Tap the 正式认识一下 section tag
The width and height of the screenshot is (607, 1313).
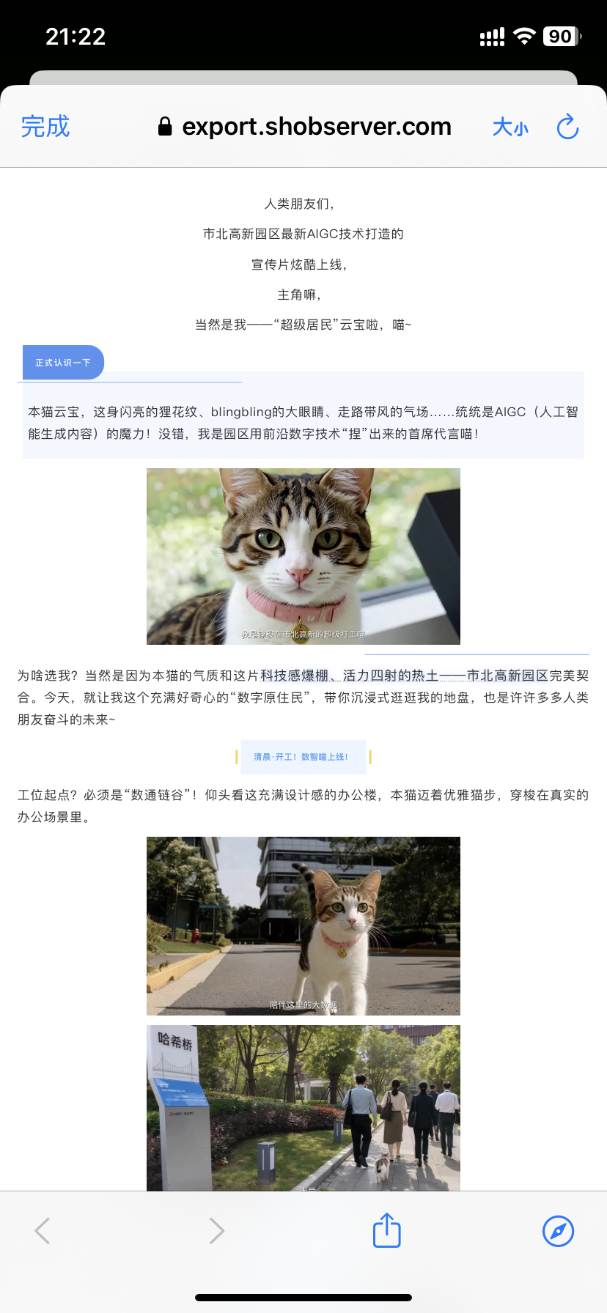click(63, 363)
